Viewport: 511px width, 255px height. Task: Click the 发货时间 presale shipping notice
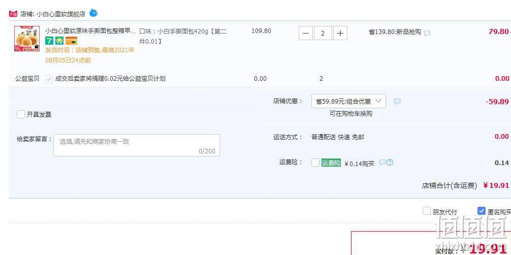pos(89,55)
